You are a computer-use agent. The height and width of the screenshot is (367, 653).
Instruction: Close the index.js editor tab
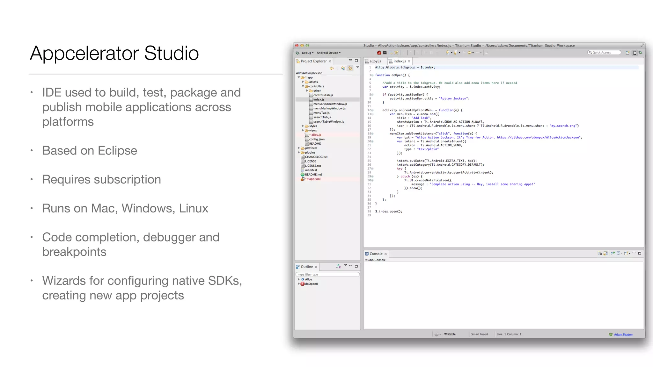[x=409, y=61]
